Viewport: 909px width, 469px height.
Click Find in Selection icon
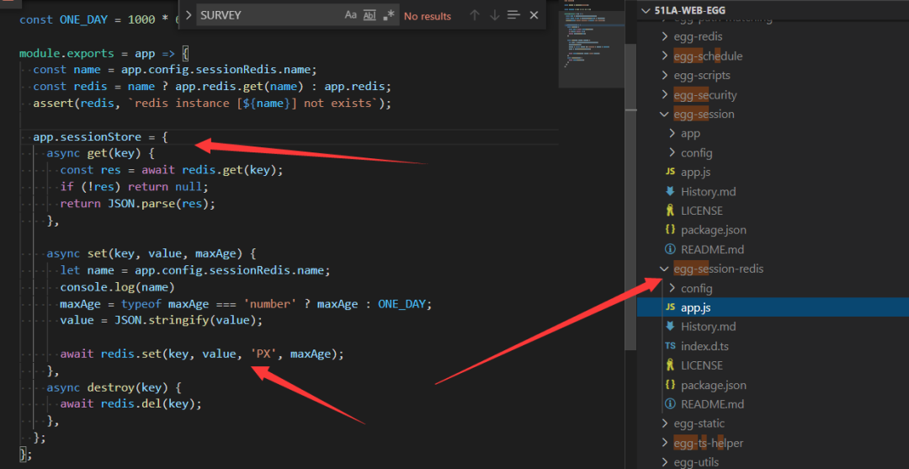[x=513, y=15]
